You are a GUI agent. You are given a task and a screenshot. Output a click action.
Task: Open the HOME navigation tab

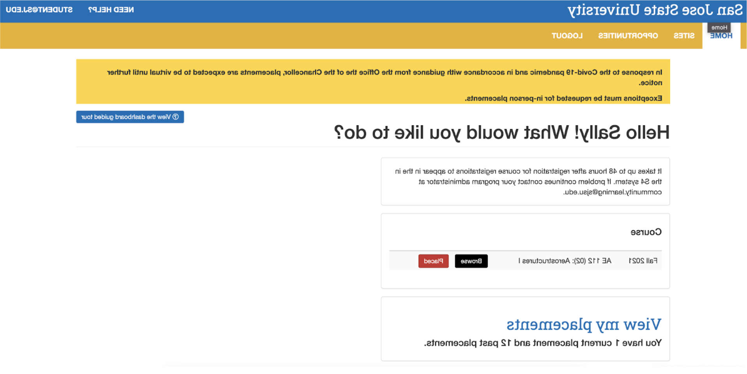[721, 36]
